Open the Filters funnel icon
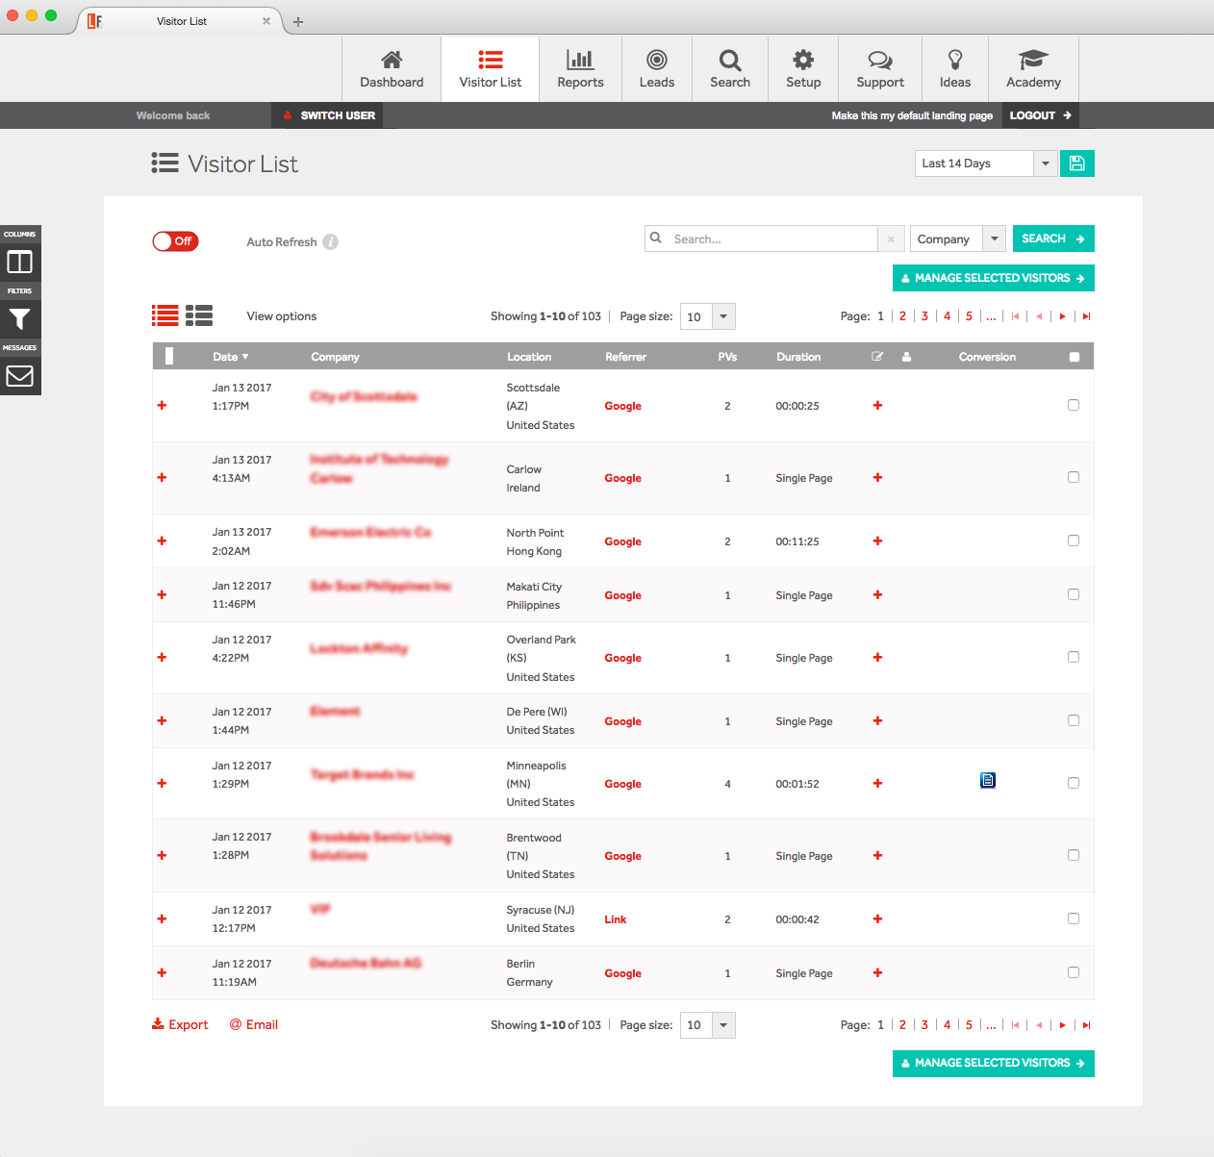This screenshot has height=1157, width=1214. 19,318
